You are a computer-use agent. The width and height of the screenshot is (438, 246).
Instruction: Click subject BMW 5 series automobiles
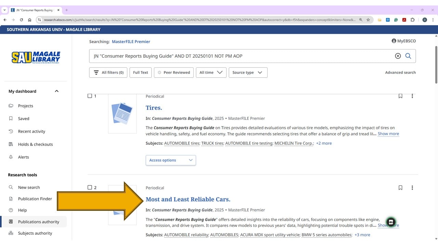tap(326, 235)
